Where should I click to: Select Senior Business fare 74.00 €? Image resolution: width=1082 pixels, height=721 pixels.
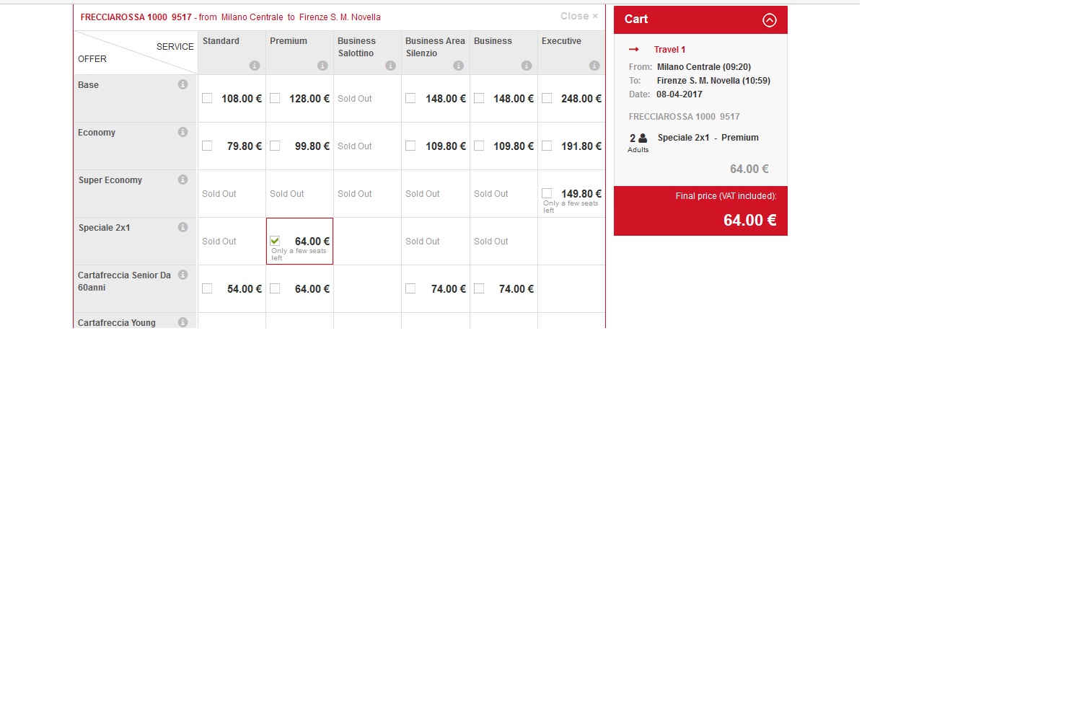point(479,288)
